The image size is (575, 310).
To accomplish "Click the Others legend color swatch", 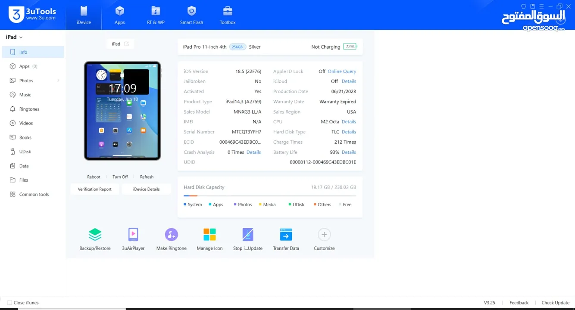I will (x=315, y=205).
